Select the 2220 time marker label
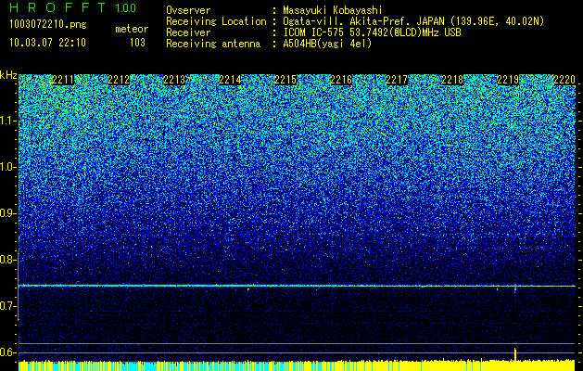583x371 pixels. point(564,79)
